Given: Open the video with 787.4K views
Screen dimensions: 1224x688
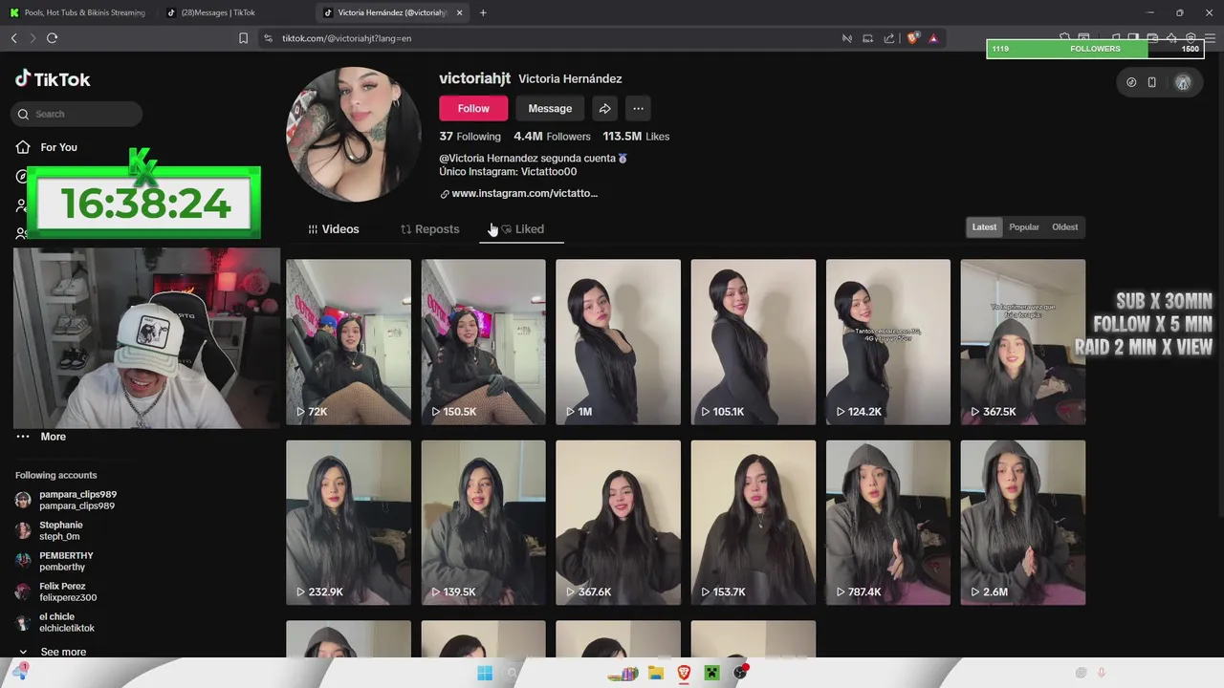Looking at the screenshot, I should (x=888, y=523).
